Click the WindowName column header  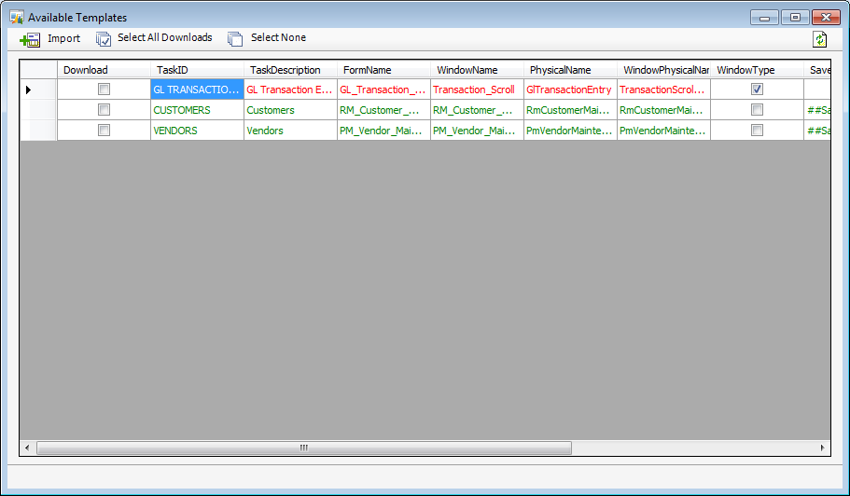pos(477,70)
